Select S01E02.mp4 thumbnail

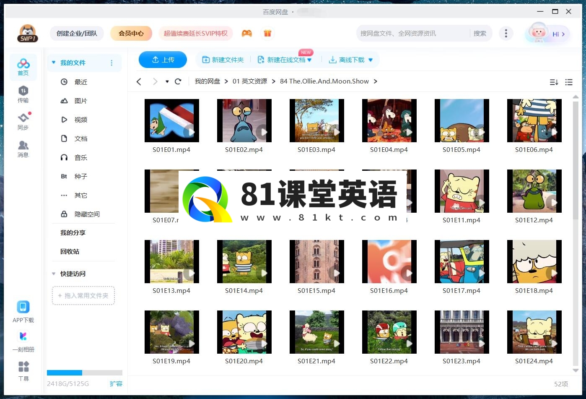(244, 121)
